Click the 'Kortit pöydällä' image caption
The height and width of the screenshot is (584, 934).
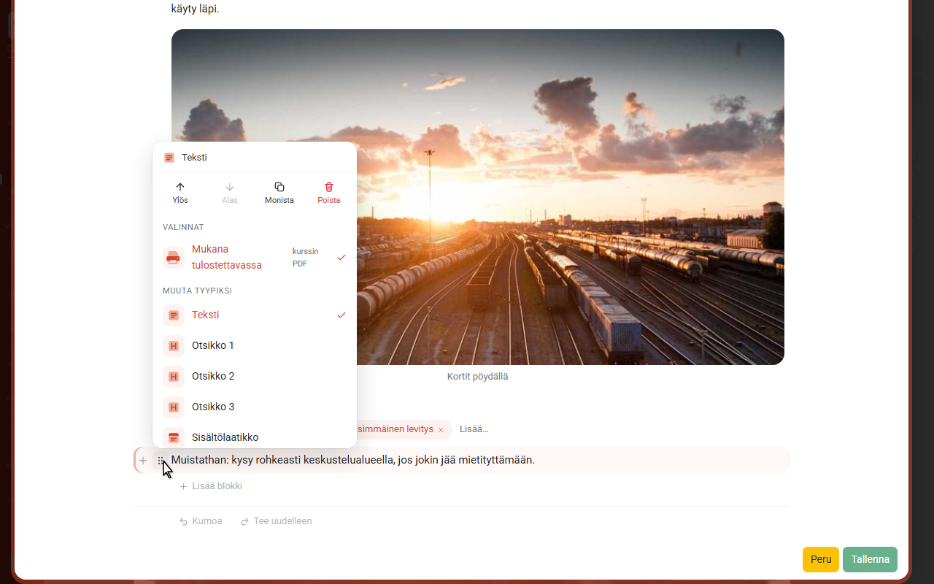[477, 377]
